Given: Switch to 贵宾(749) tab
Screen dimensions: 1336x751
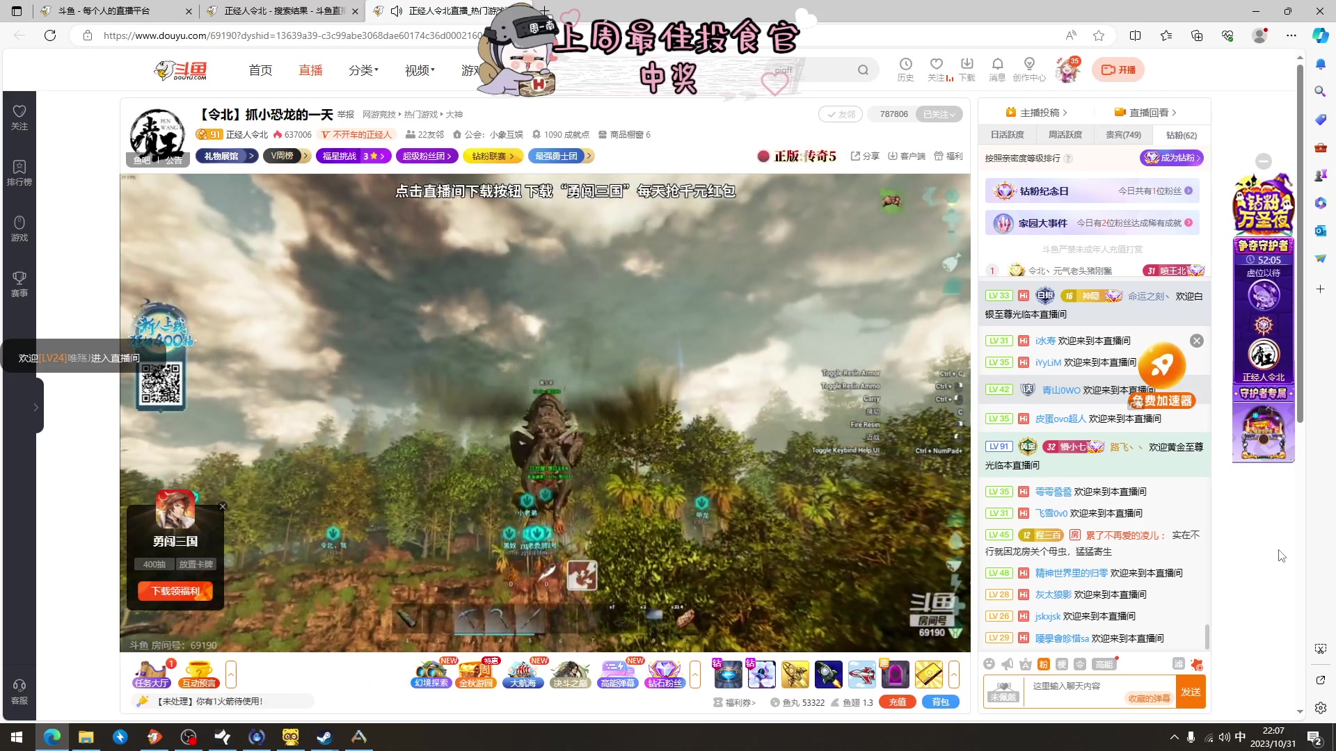Looking at the screenshot, I should coord(1123,135).
